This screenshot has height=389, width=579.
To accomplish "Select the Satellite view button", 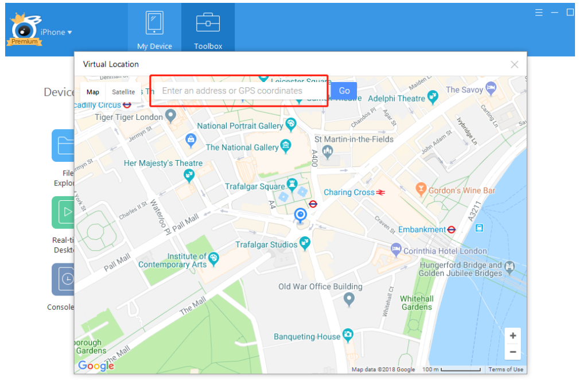I will click(x=123, y=92).
